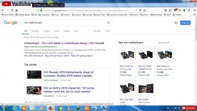Open the MSI H81M-E33 product image
The width and height of the screenshot is (197, 111).
tap(164, 55)
